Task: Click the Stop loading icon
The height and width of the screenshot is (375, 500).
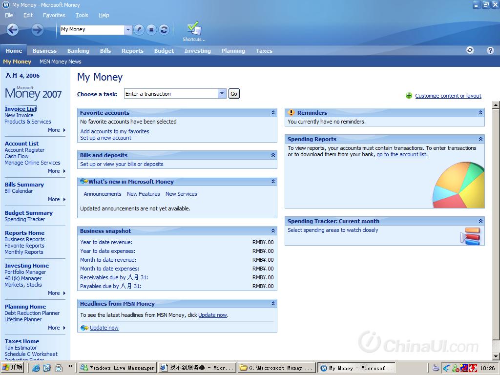Action: click(x=151, y=30)
